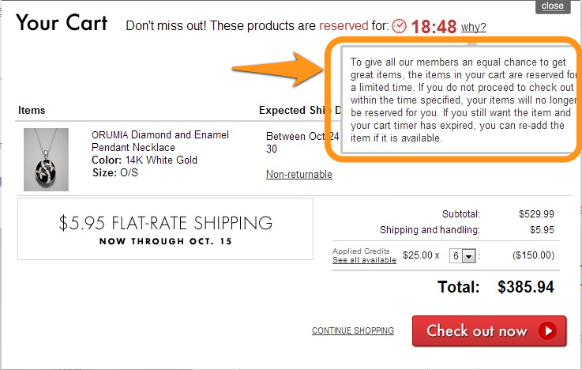This screenshot has width=582, height=370.
Task: Click the 18:48 countdown timer
Action: [434, 27]
